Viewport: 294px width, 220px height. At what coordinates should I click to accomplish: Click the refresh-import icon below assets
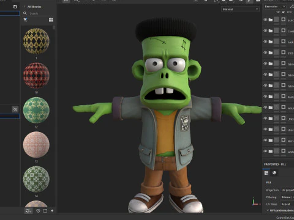[x=28, y=211]
